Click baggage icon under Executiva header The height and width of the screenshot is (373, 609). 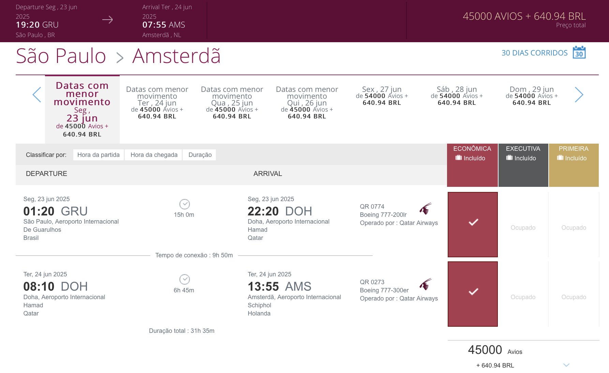[509, 158]
